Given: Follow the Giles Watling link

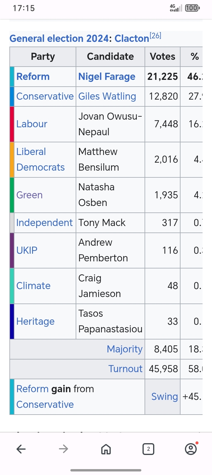Looking at the screenshot, I should [107, 96].
